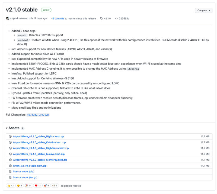Click the zxystd author avatar
The width and height of the screenshot is (217, 194).
[x=8, y=18]
